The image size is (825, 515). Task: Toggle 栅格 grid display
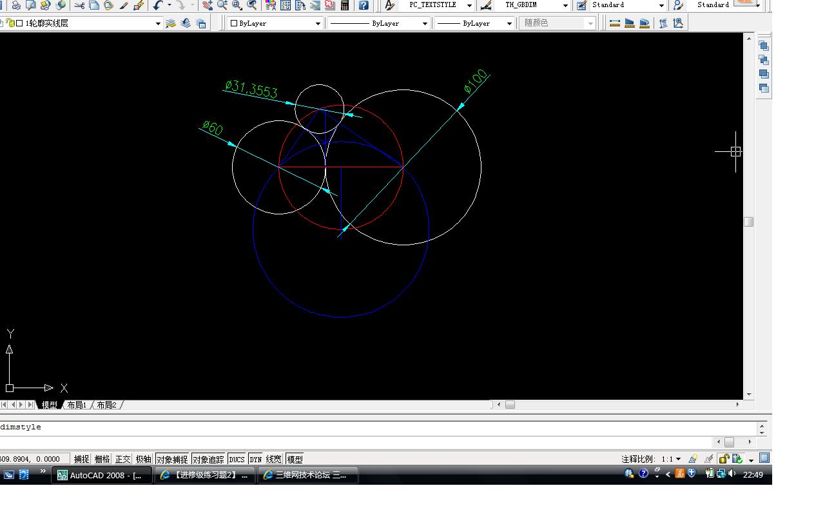(x=102, y=459)
